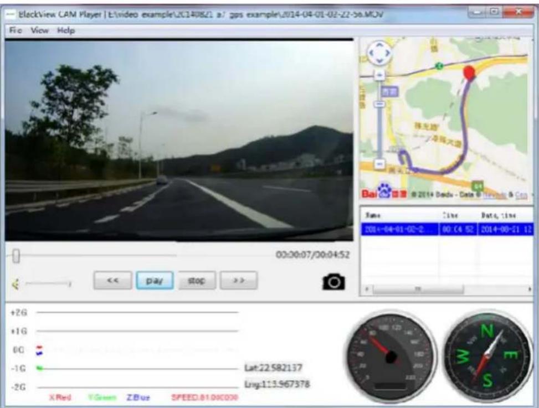Image resolution: width=539 pixels, height=408 pixels.
Task: Zoom in the map with plus button
Action: (x=379, y=75)
